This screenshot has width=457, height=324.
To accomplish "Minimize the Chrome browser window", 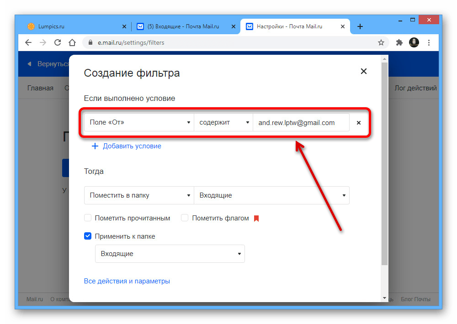I will pos(400,21).
